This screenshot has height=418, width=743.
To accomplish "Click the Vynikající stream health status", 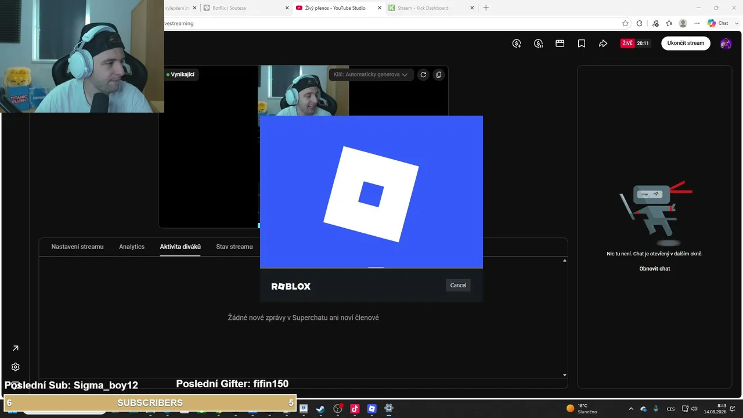I will pyautogui.click(x=181, y=74).
